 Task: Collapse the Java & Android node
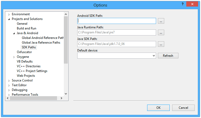(14, 33)
